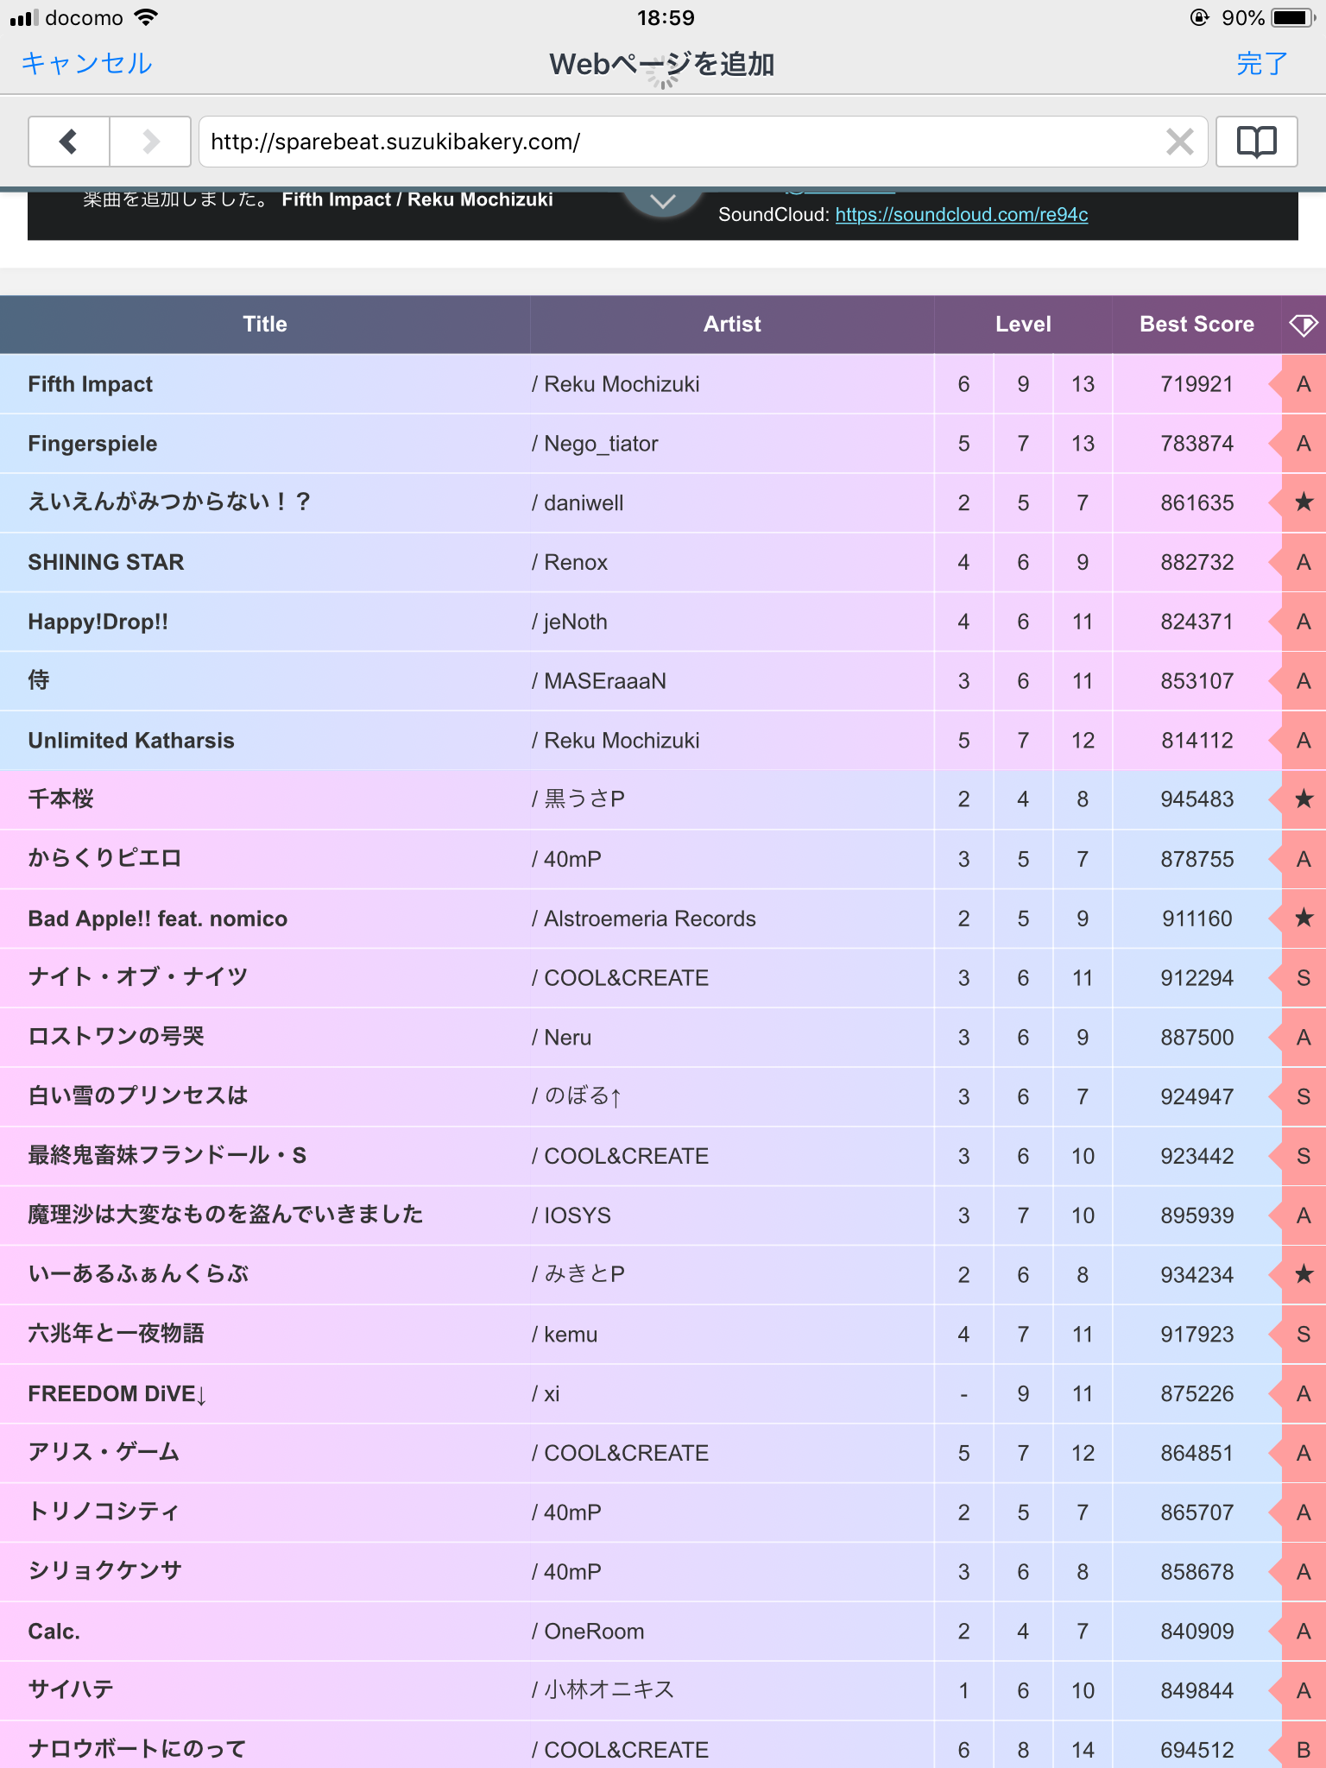Sort by the Best Score column header
The width and height of the screenshot is (1326, 1768).
tap(1197, 325)
